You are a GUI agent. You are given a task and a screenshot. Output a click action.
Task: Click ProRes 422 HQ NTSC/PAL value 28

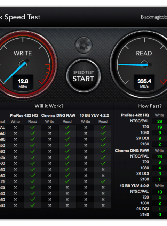[160, 121]
